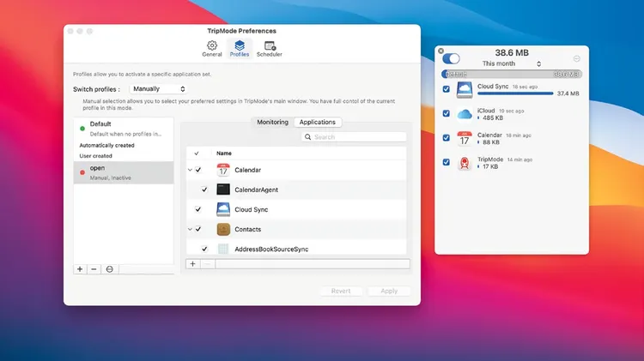Open the General preferences pane
Screen dimensions: 644x361
point(212,49)
